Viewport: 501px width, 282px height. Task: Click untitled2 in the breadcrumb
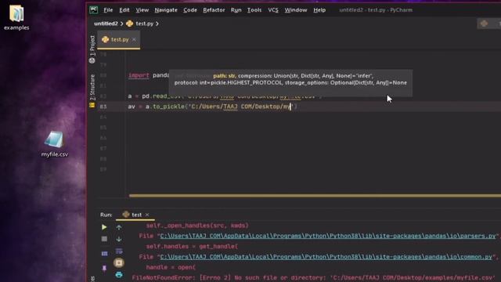coord(106,23)
